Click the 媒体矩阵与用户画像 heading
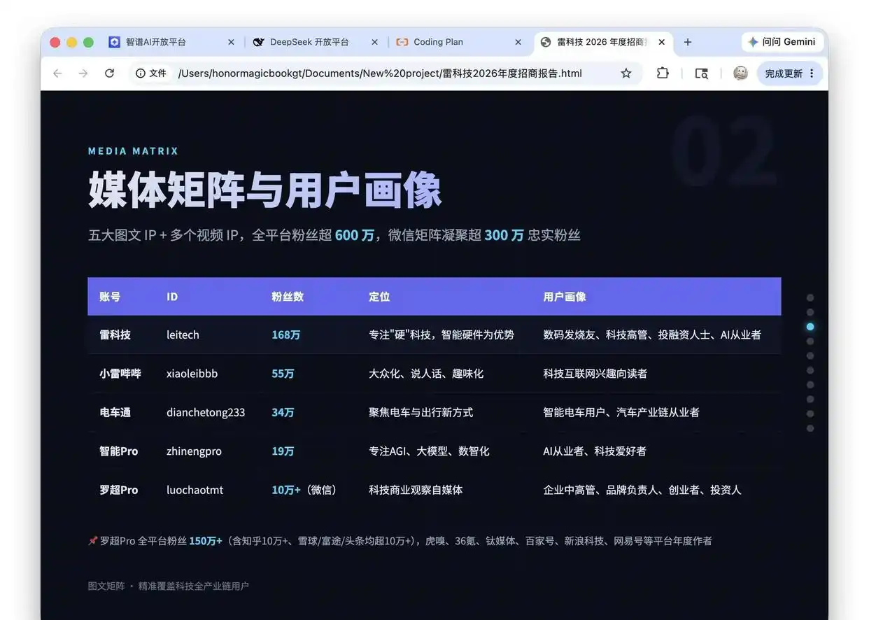This screenshot has height=620, width=869. tap(264, 189)
